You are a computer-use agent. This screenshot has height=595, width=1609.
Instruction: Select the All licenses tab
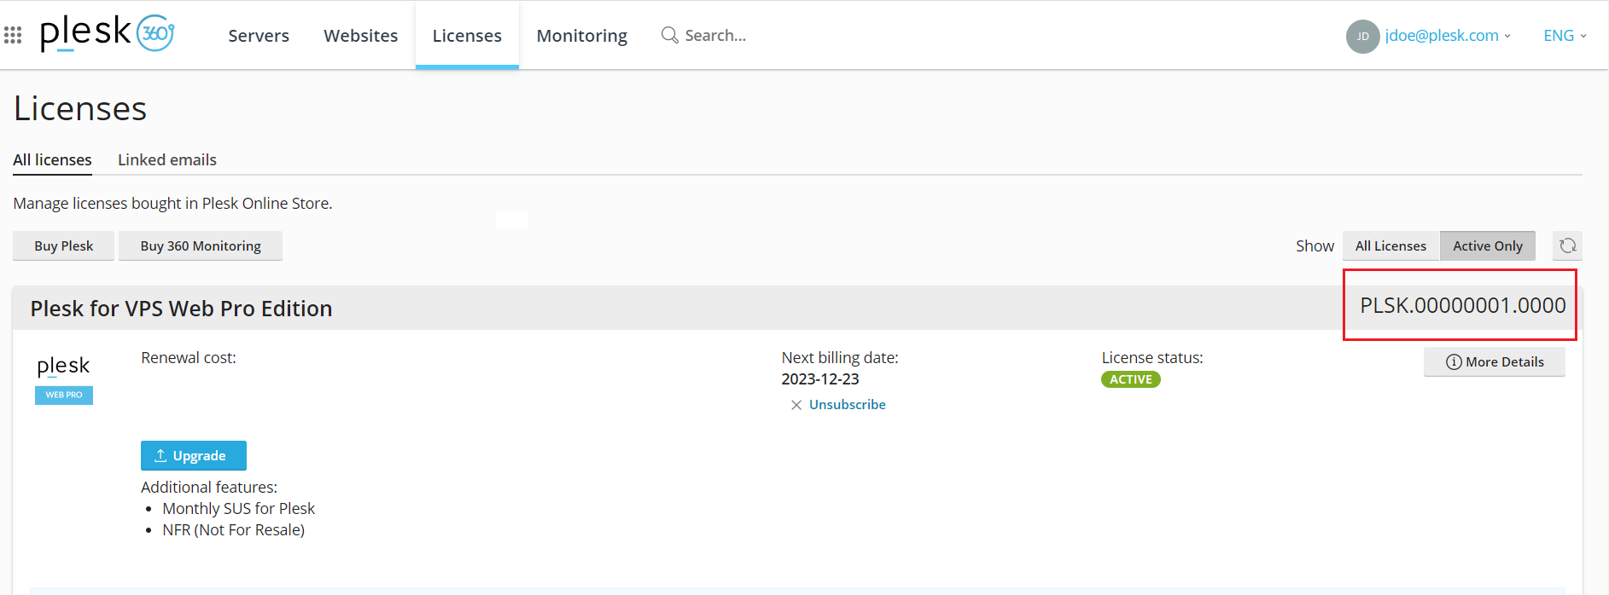click(x=52, y=159)
